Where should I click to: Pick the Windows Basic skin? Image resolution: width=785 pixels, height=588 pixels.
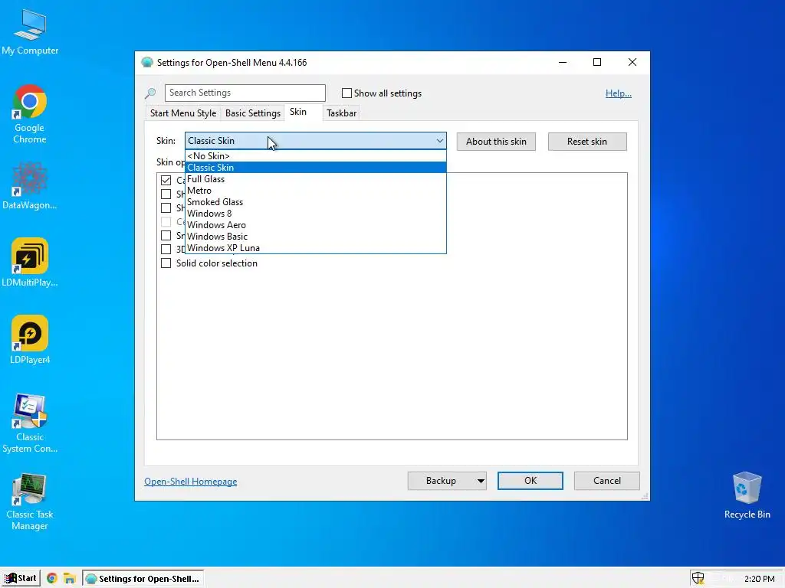315,237
